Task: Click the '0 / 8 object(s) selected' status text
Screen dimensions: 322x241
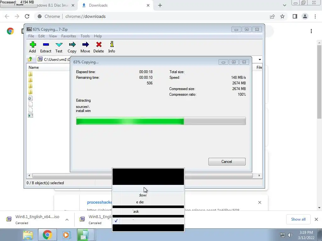Action: [x=45, y=183]
